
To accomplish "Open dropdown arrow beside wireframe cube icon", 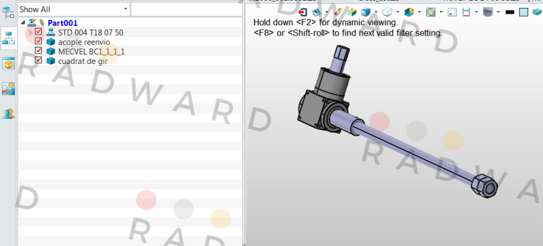I will click(x=397, y=12).
